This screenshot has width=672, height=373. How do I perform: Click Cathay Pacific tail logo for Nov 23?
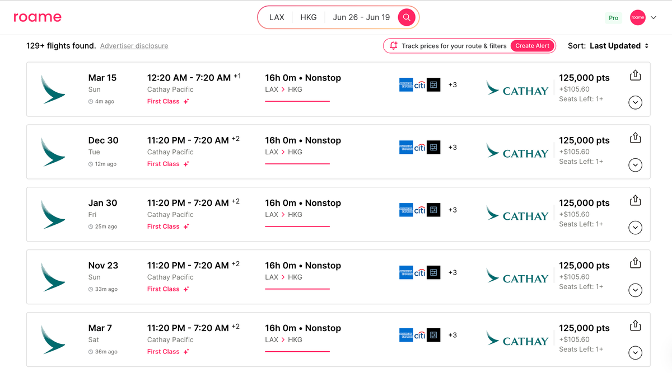pyautogui.click(x=53, y=277)
